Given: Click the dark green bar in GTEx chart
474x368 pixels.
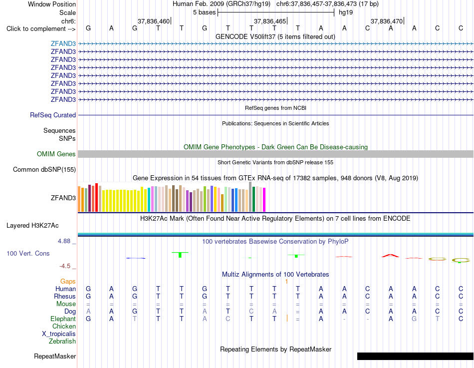Looking at the screenshot, I should 254,199.
